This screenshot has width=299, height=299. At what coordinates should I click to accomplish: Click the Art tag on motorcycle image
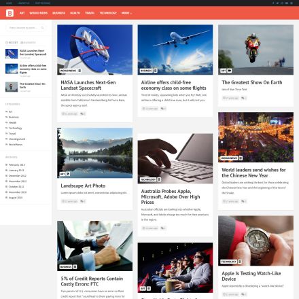coord(224,71)
